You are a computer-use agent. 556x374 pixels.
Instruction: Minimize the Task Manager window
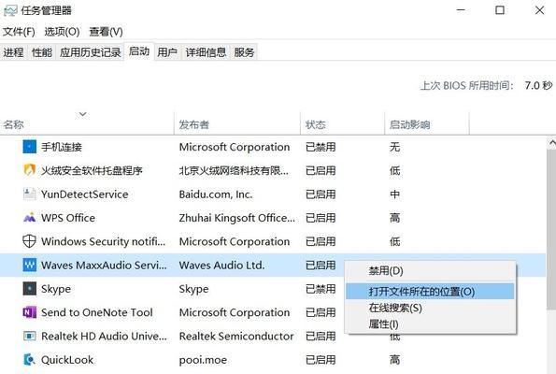click(461, 10)
